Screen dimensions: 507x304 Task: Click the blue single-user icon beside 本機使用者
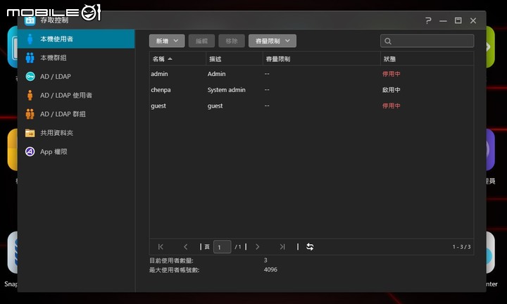30,39
